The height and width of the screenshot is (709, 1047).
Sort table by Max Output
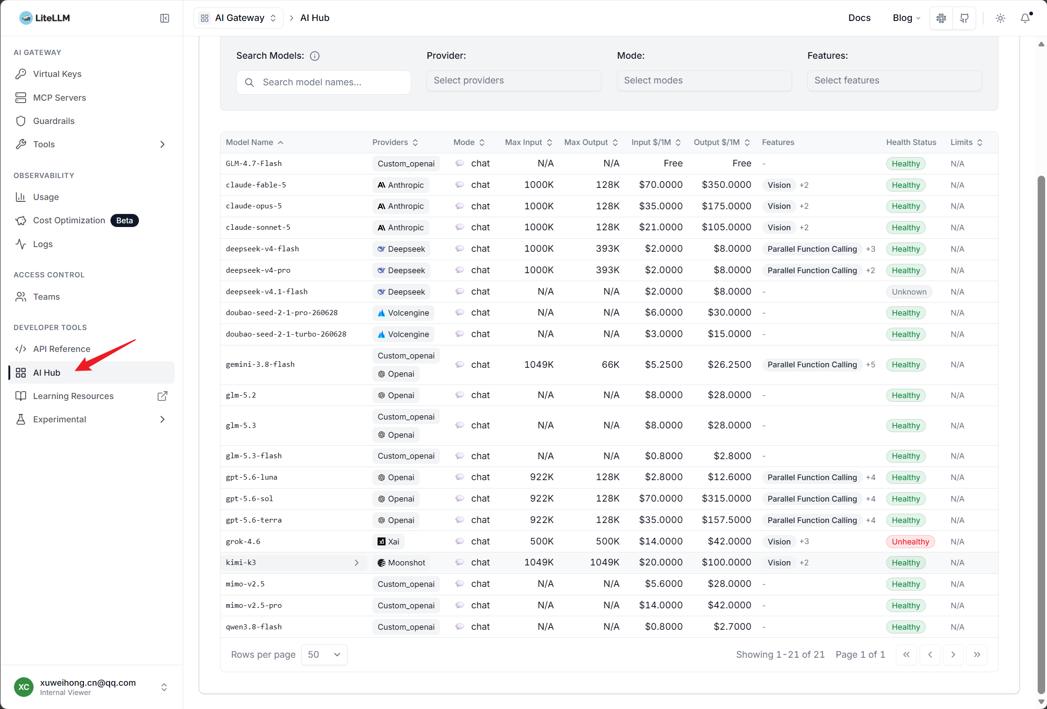pyautogui.click(x=591, y=143)
